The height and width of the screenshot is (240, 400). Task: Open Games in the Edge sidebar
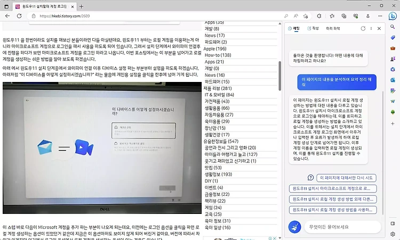click(393, 59)
